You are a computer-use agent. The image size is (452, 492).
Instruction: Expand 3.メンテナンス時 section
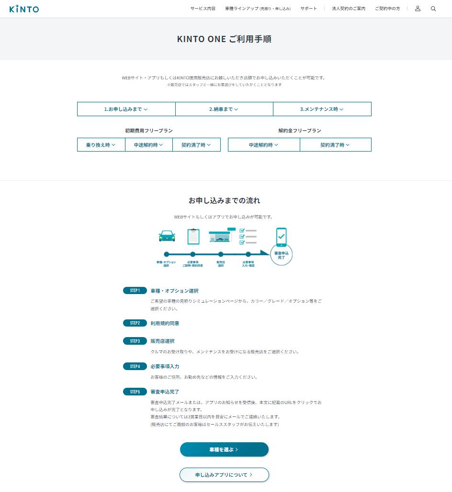(x=322, y=109)
